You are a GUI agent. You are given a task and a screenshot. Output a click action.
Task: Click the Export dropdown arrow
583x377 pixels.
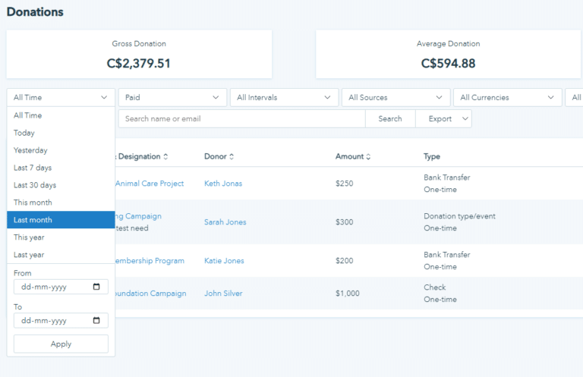(462, 119)
